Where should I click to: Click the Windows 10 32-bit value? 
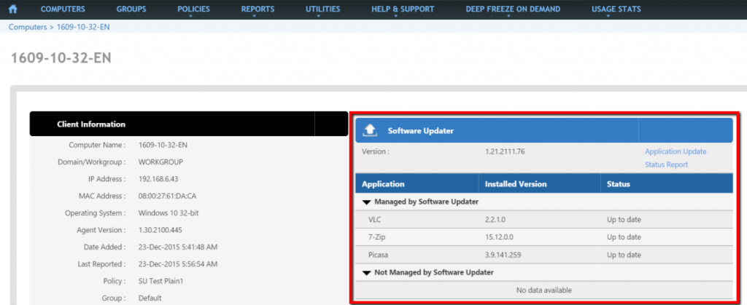point(169,213)
